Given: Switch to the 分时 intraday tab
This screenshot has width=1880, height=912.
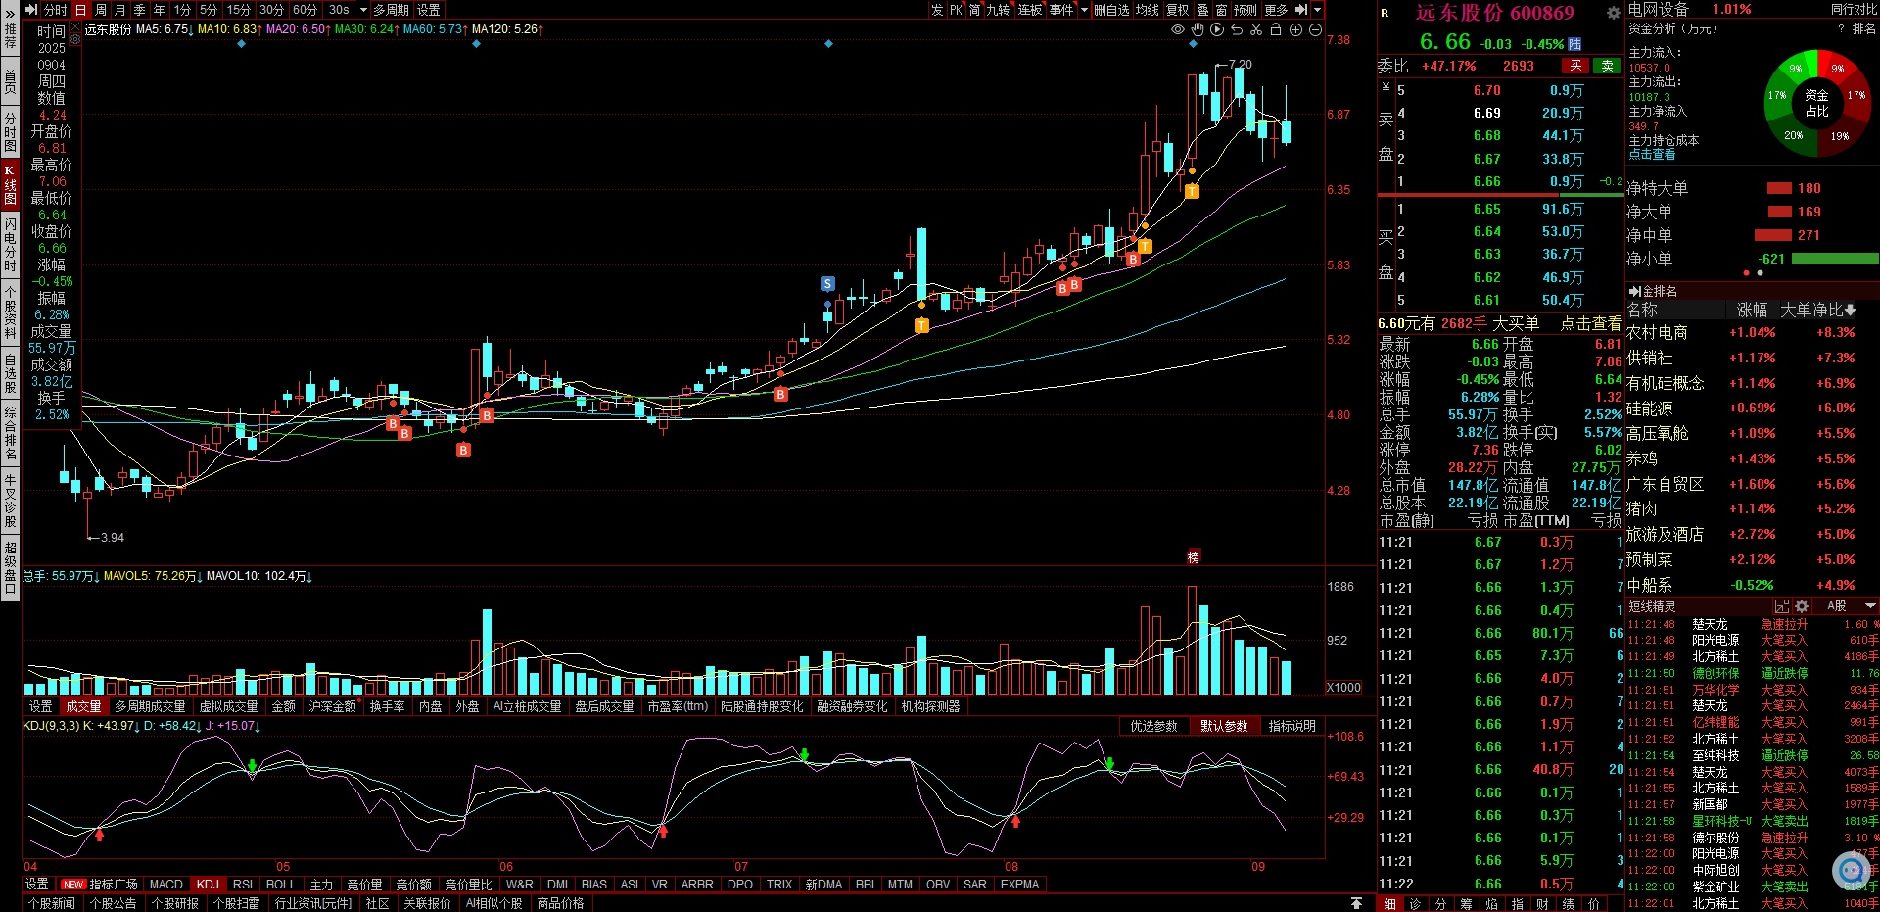Looking at the screenshot, I should pos(55,10).
